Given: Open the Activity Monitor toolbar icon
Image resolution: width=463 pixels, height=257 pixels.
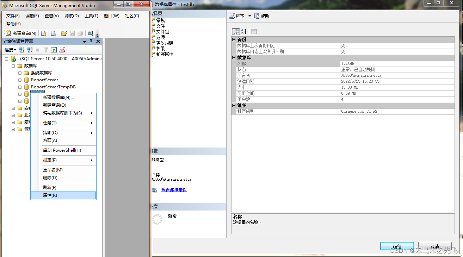Looking at the screenshot, I should pyautogui.click(x=91, y=33).
